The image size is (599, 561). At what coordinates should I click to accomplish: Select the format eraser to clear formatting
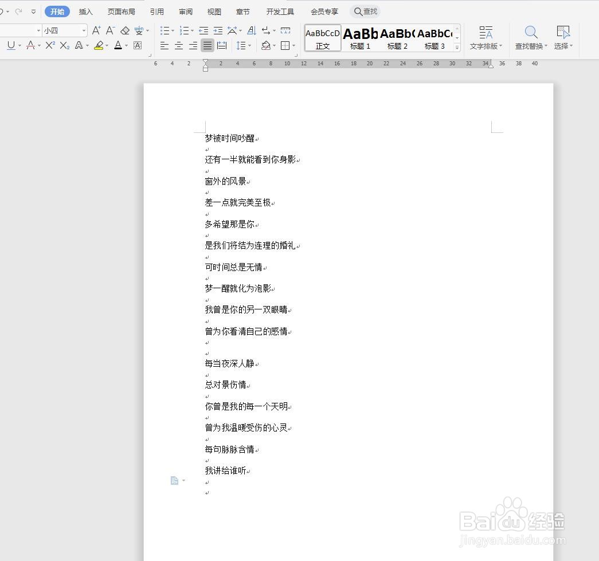pos(126,30)
